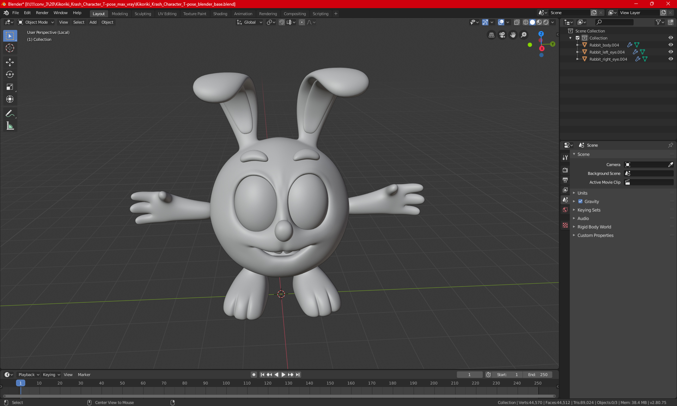This screenshot has width=677, height=406.
Task: Expand the Keying Sets panel
Action: point(589,210)
